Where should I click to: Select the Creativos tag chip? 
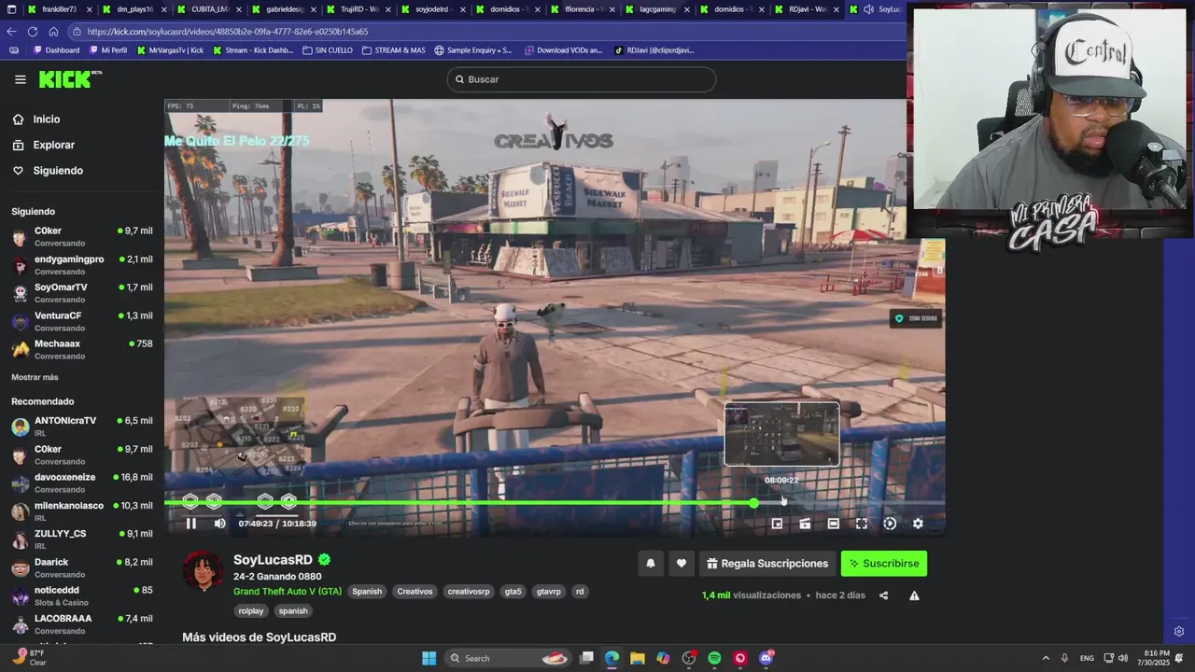click(x=415, y=592)
